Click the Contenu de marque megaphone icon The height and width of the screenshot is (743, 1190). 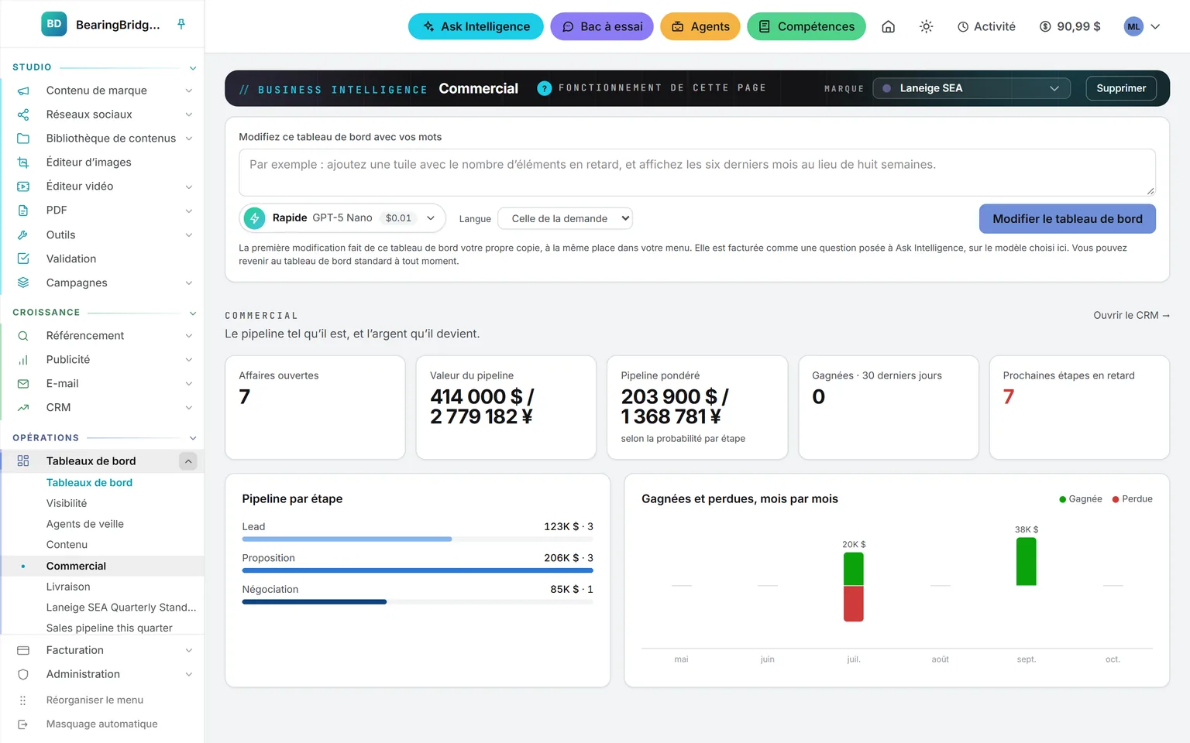(x=23, y=91)
